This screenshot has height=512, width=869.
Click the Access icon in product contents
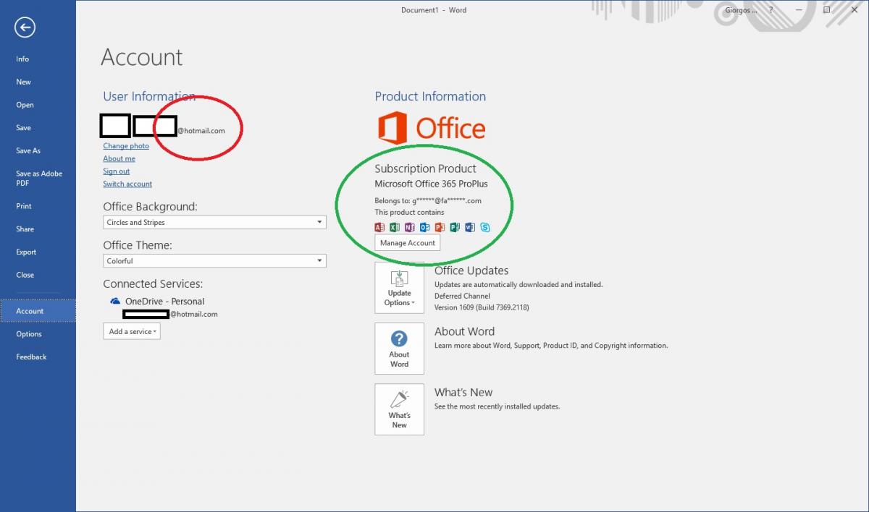(379, 227)
